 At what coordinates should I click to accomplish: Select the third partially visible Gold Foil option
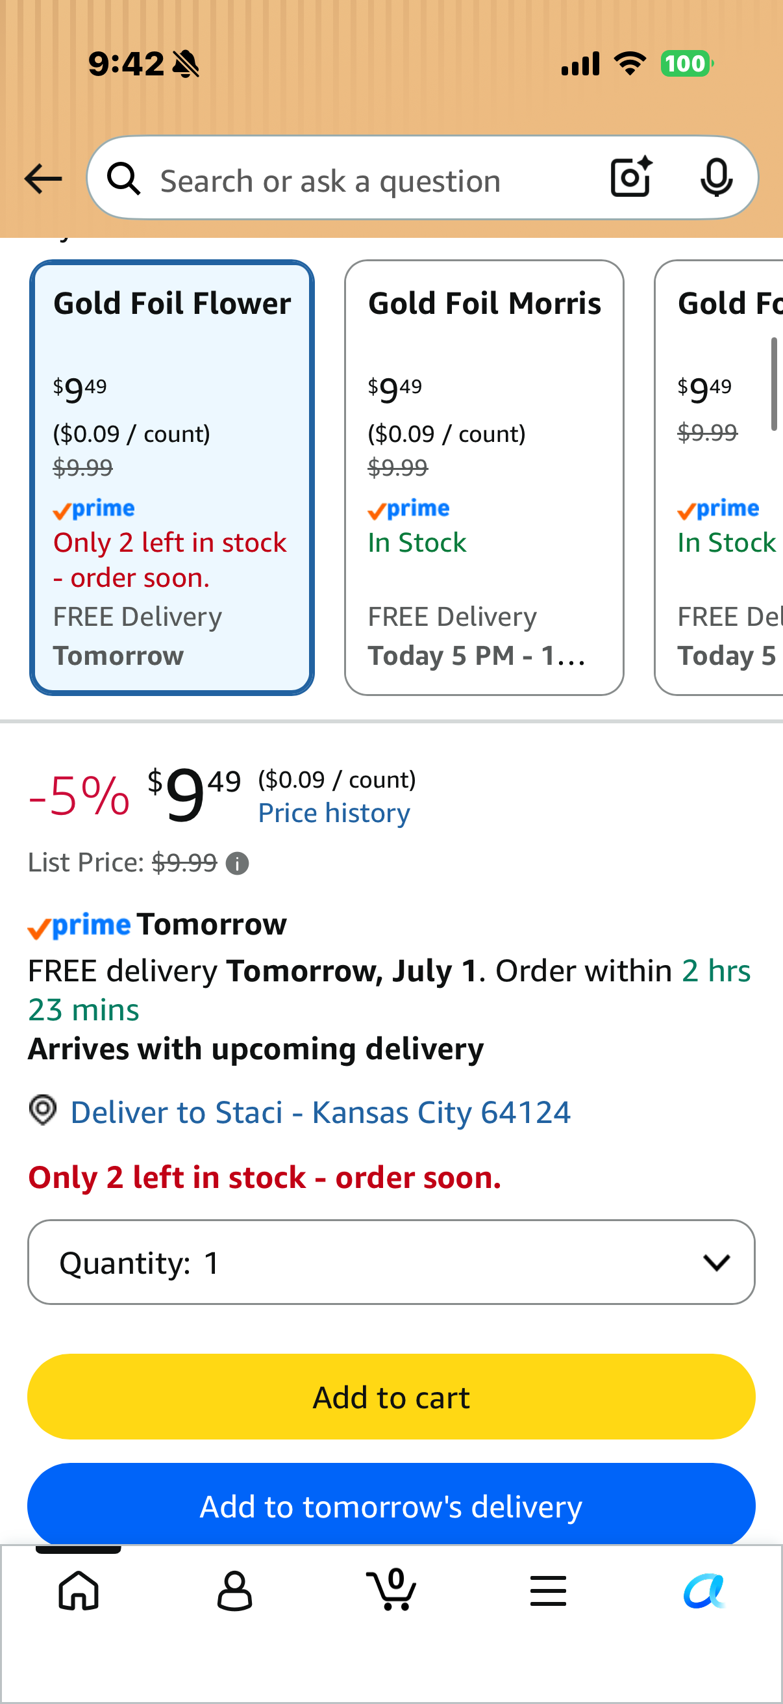pos(719,477)
